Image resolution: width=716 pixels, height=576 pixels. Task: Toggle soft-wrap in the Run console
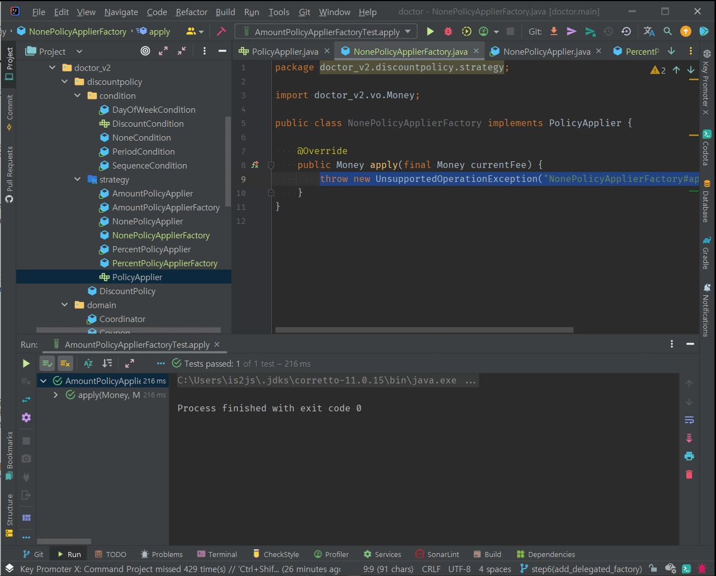click(x=689, y=420)
